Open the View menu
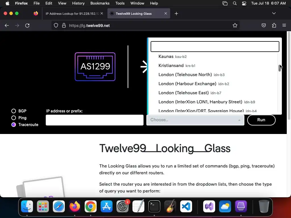The height and width of the screenshot is (218, 291). point(62,3)
